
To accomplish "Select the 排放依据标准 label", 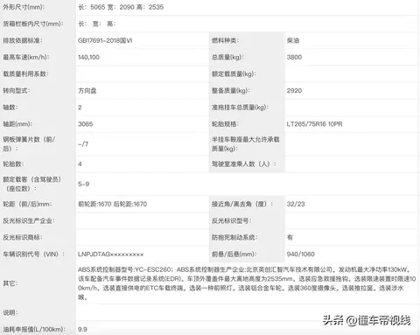I will point(23,40).
